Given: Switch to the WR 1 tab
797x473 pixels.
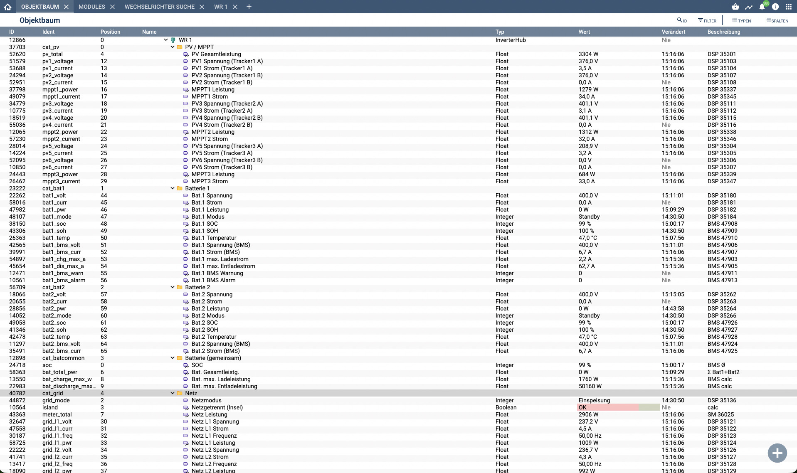Looking at the screenshot, I should coord(221,7).
